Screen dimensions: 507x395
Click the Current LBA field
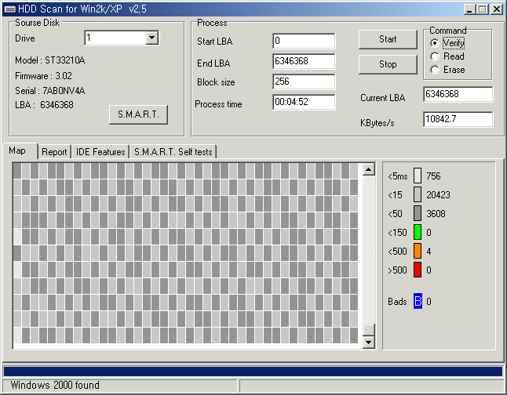point(458,94)
